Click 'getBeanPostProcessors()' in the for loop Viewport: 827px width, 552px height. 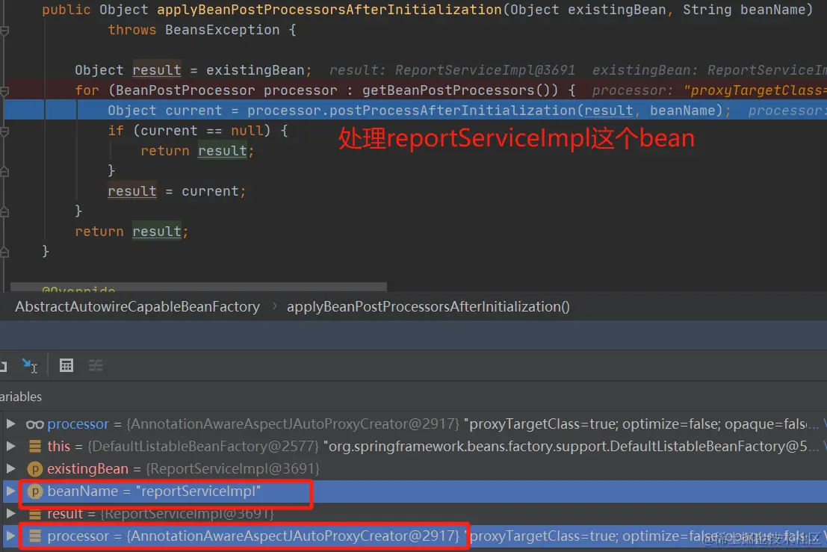click(x=460, y=90)
